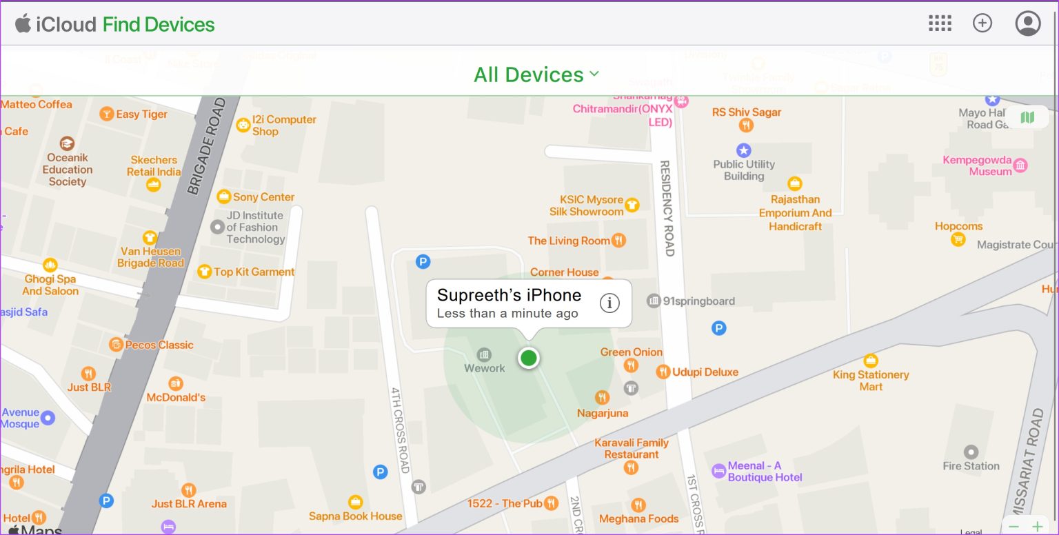Open the iCloud app grid launcher
1059x535 pixels.
click(939, 23)
